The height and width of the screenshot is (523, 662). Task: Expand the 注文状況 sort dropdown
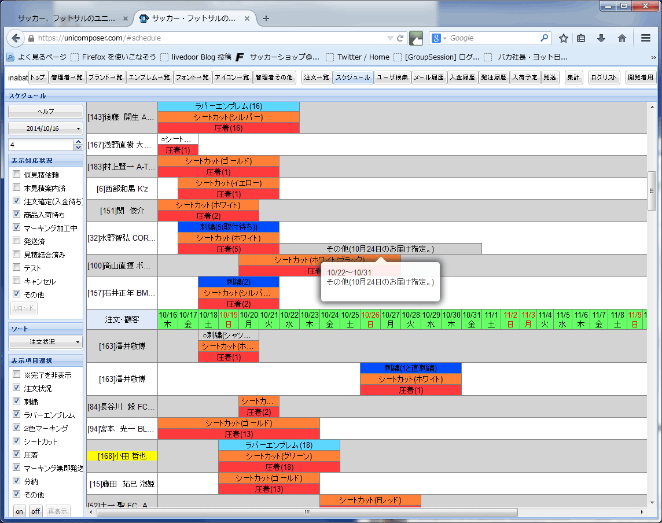46,342
